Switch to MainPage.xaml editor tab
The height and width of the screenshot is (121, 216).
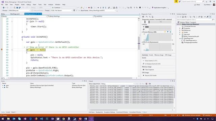click(15, 14)
